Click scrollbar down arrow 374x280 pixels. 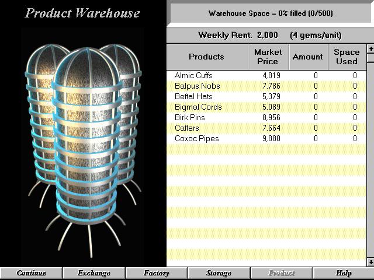370,262
